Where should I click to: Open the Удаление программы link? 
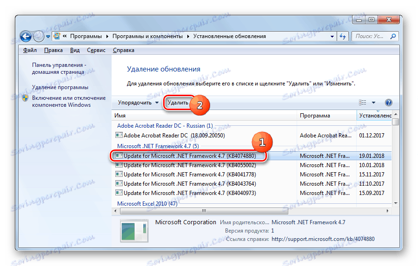click(60, 87)
